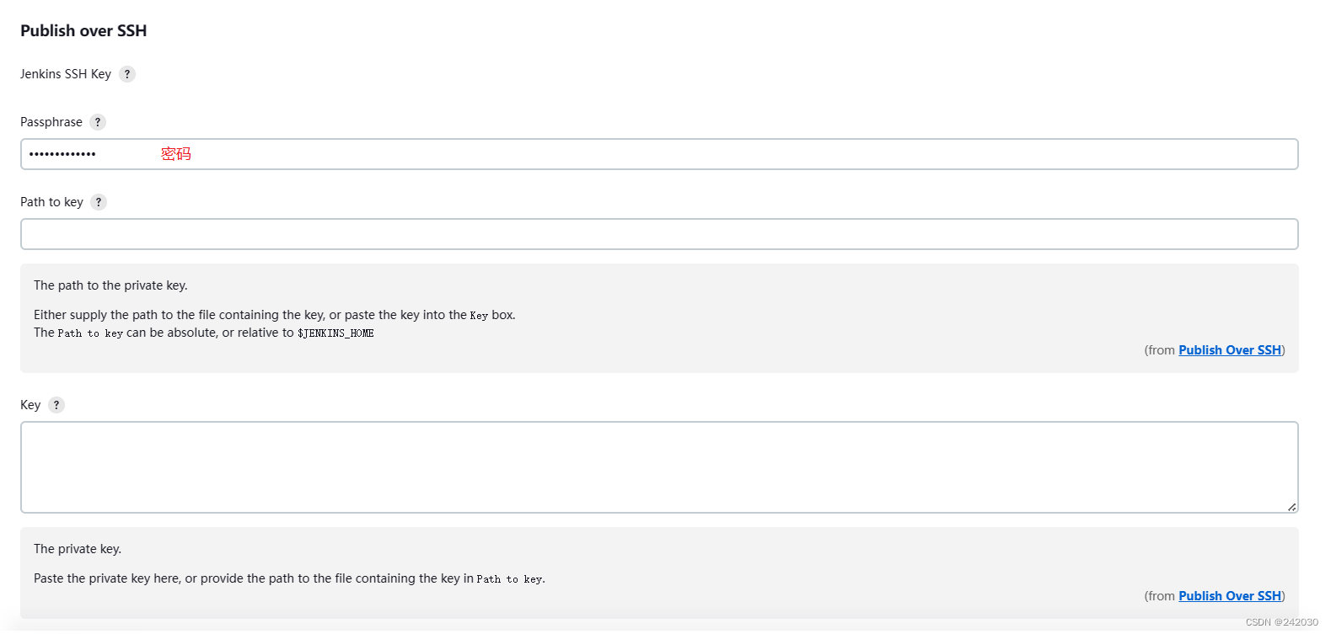Show help for the Passphrase field

pyautogui.click(x=98, y=122)
